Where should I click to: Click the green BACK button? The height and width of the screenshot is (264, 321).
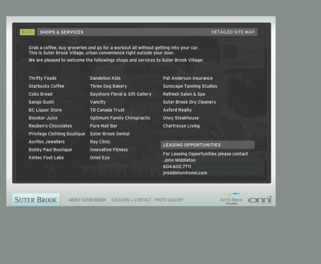[27, 32]
